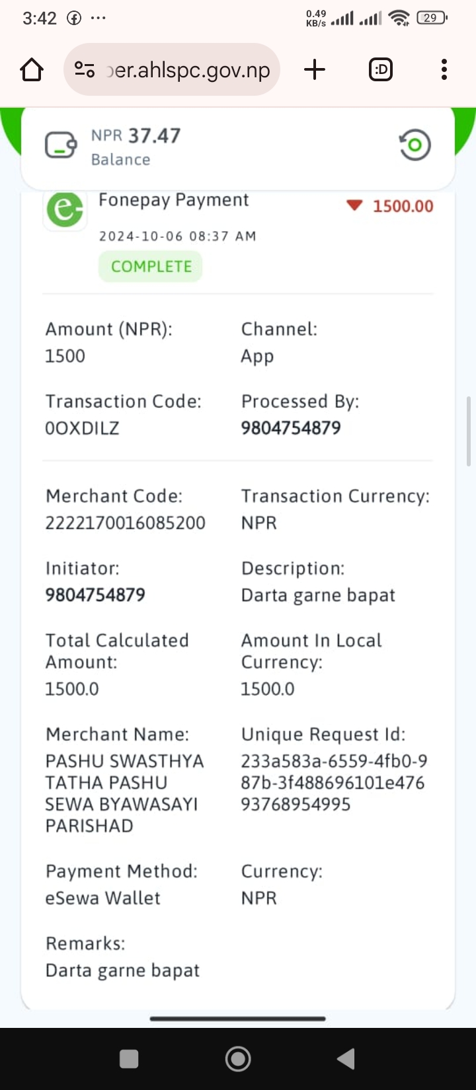476x1090 pixels.
Task: Tap the Unique Request Id value
Action: [334, 783]
